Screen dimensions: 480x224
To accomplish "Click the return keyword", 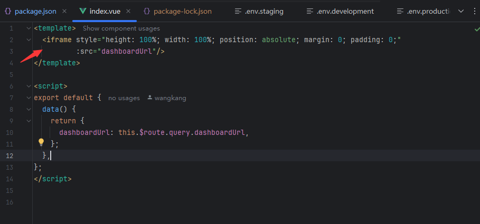I will [x=63, y=121].
